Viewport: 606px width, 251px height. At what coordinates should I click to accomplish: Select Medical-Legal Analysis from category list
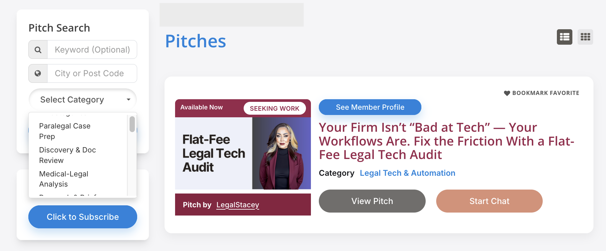point(64,179)
